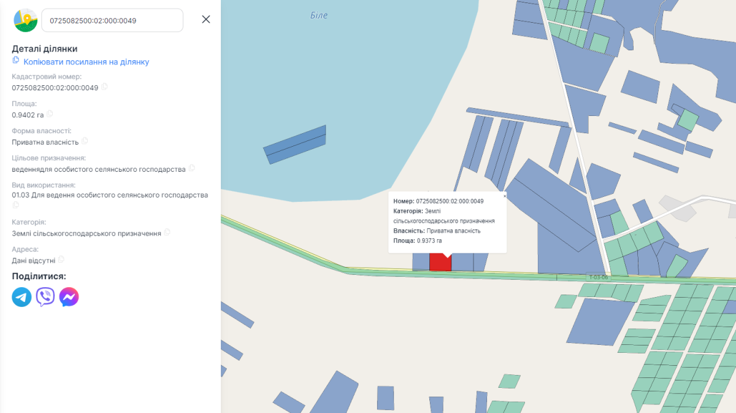
Task: Copy the 'Дані відсутні' address value
Action: click(61, 260)
